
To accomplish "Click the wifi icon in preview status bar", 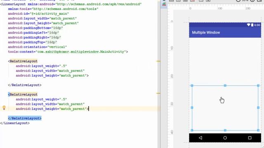I will 248,25.
